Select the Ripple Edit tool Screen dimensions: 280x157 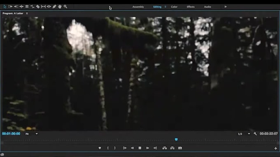[21, 7]
